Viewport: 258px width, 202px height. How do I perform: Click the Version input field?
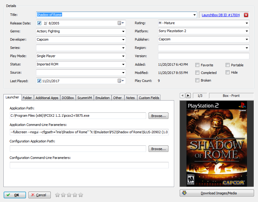click(x=204, y=56)
